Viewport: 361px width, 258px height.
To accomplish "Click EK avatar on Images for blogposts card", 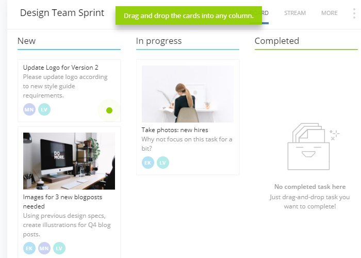I will pos(29,248).
